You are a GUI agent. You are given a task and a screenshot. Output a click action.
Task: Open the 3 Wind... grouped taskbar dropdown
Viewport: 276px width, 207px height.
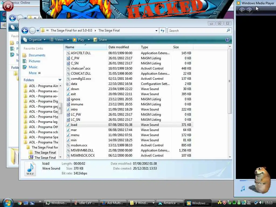click(153, 203)
